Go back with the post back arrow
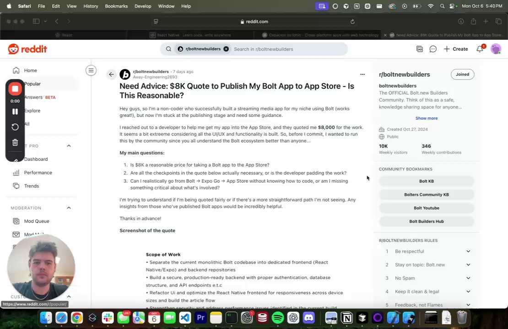The width and height of the screenshot is (508, 329). click(112, 74)
